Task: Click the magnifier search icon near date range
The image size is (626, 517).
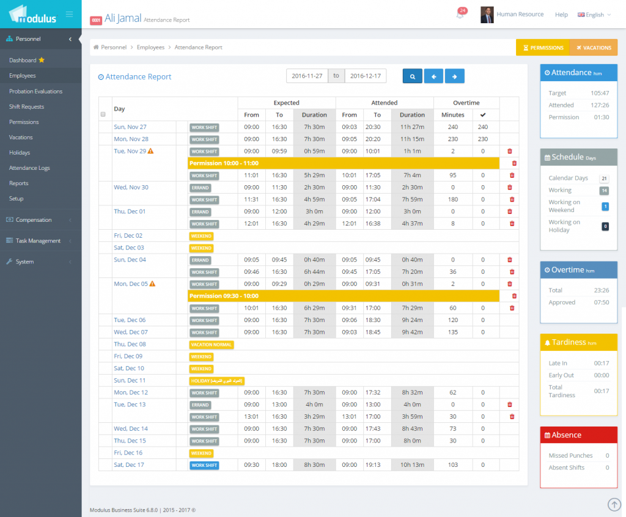Action: [412, 76]
